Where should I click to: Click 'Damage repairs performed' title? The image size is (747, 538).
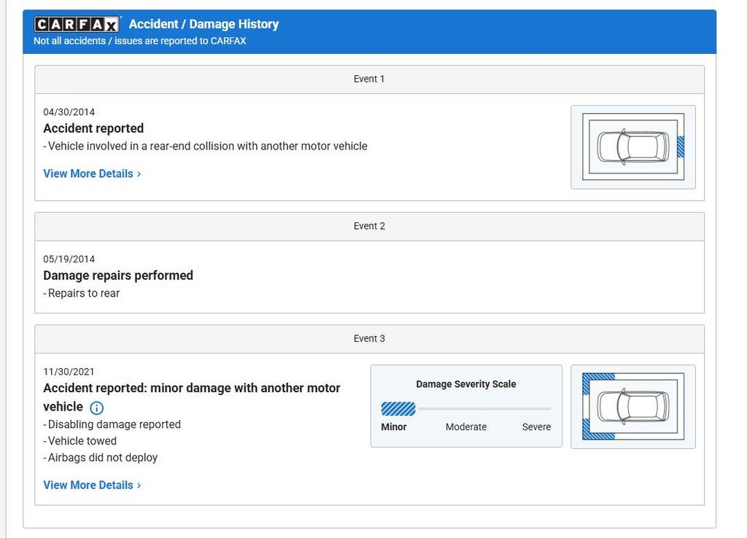pyautogui.click(x=118, y=275)
